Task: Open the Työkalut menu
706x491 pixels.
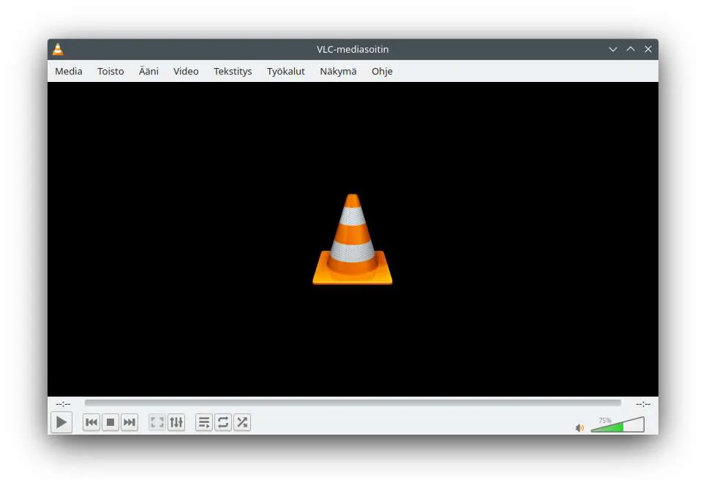Action: point(286,71)
